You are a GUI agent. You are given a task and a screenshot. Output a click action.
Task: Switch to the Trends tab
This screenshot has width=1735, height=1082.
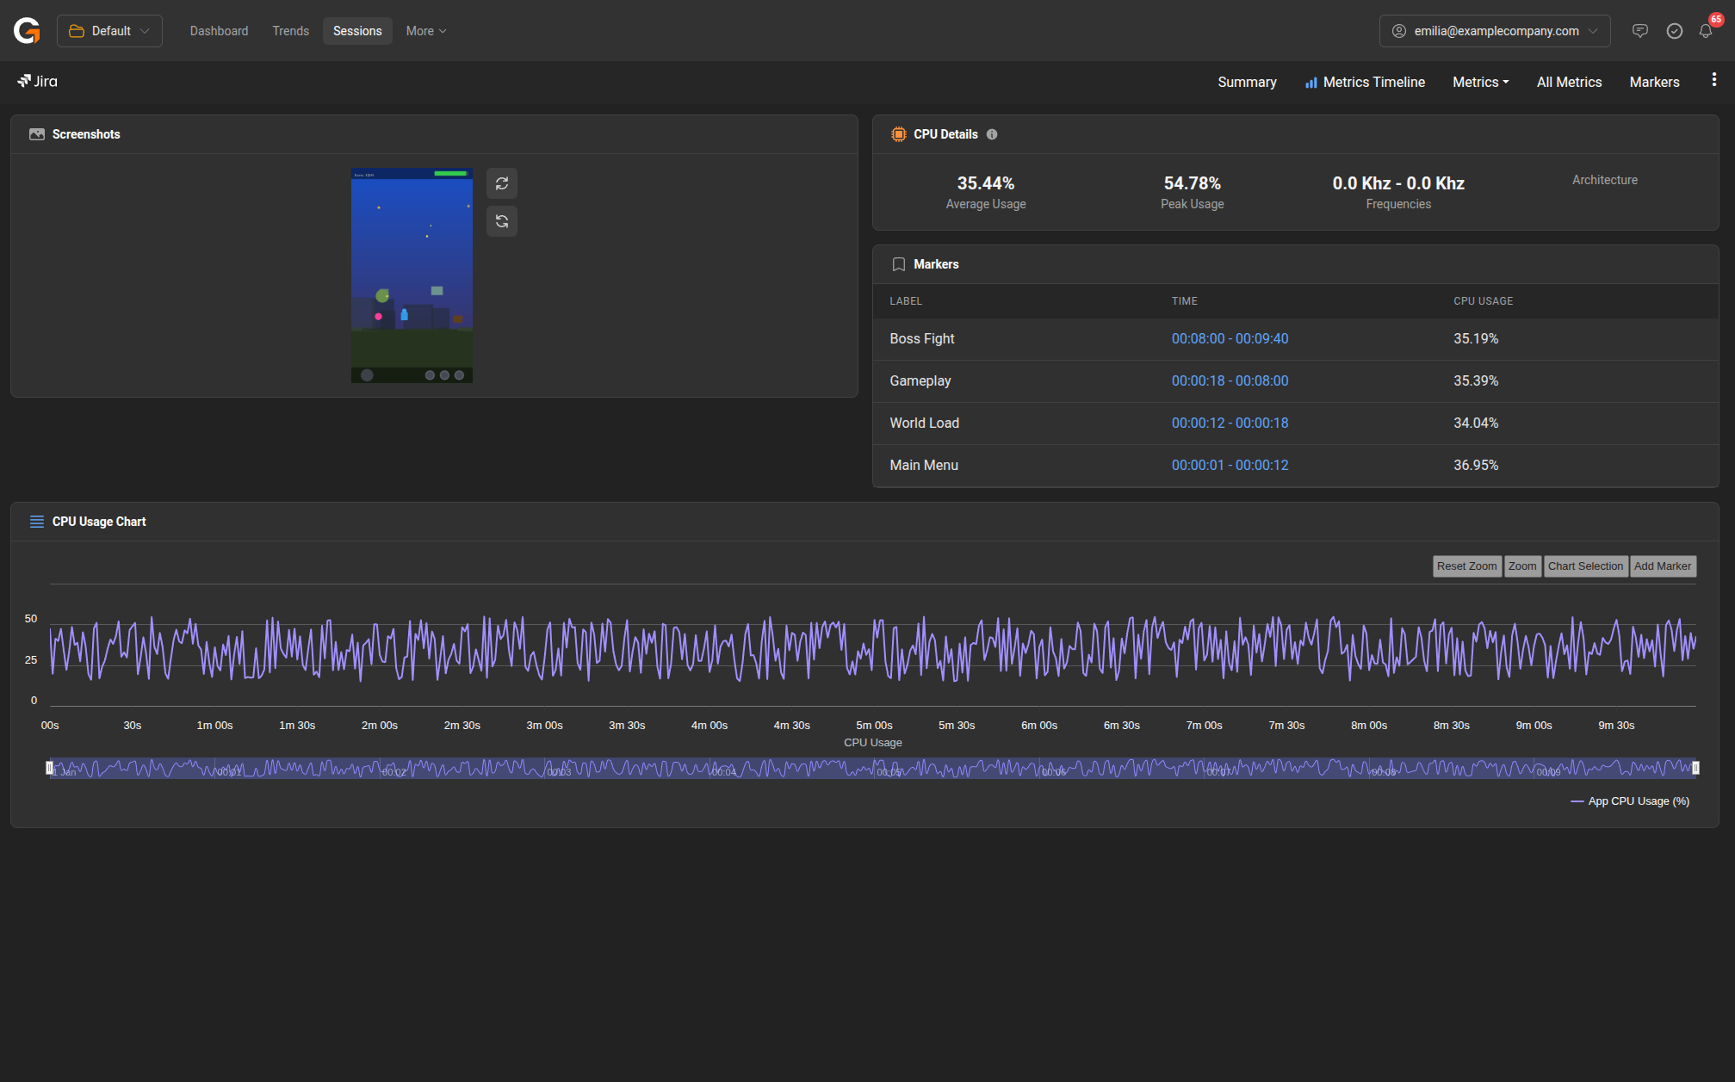click(290, 31)
